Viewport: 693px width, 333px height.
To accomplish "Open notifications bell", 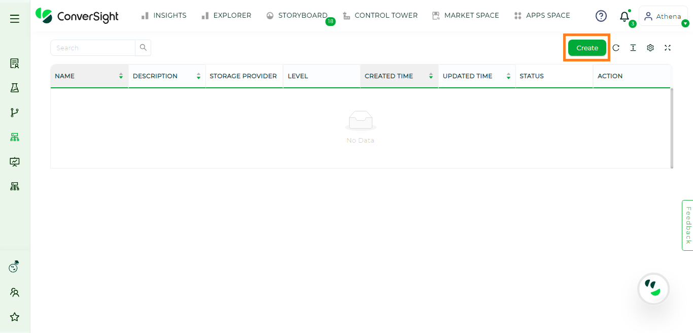I will 625,17.
